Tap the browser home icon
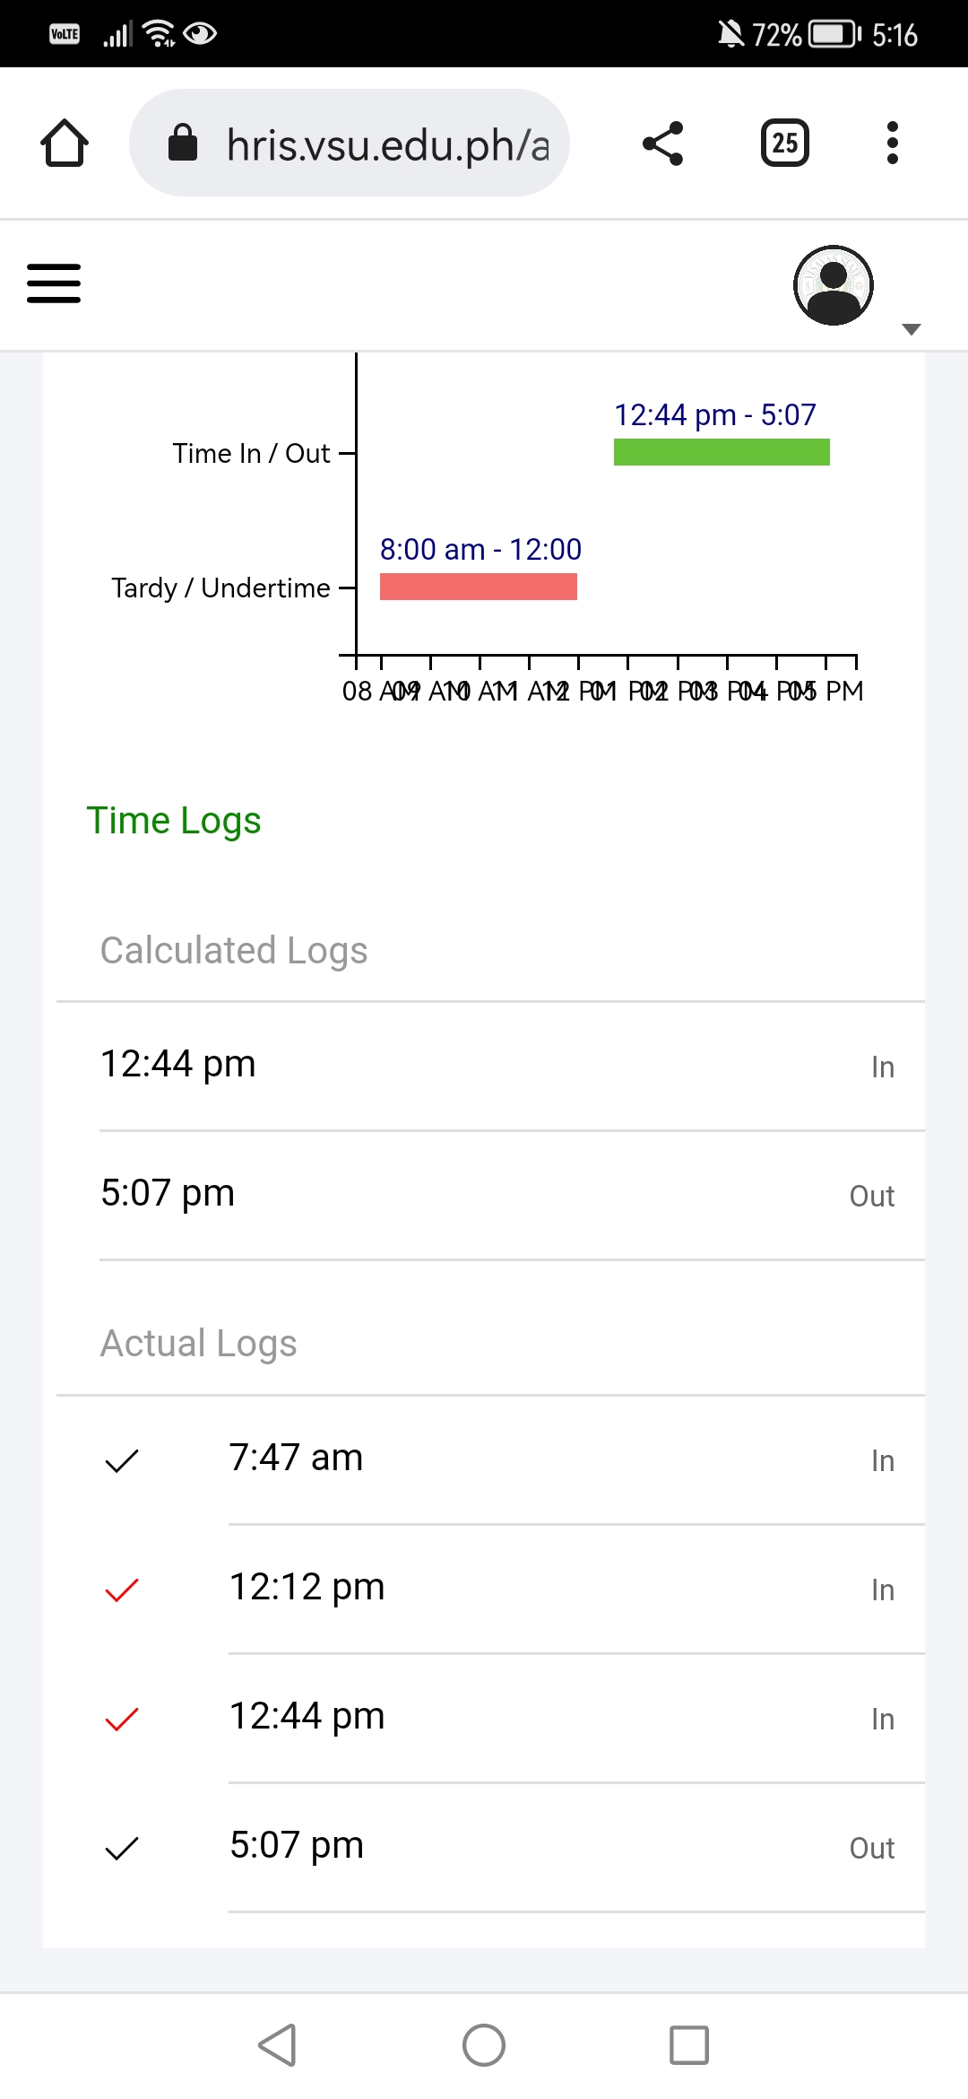The height and width of the screenshot is (2099, 968). pyautogui.click(x=65, y=144)
